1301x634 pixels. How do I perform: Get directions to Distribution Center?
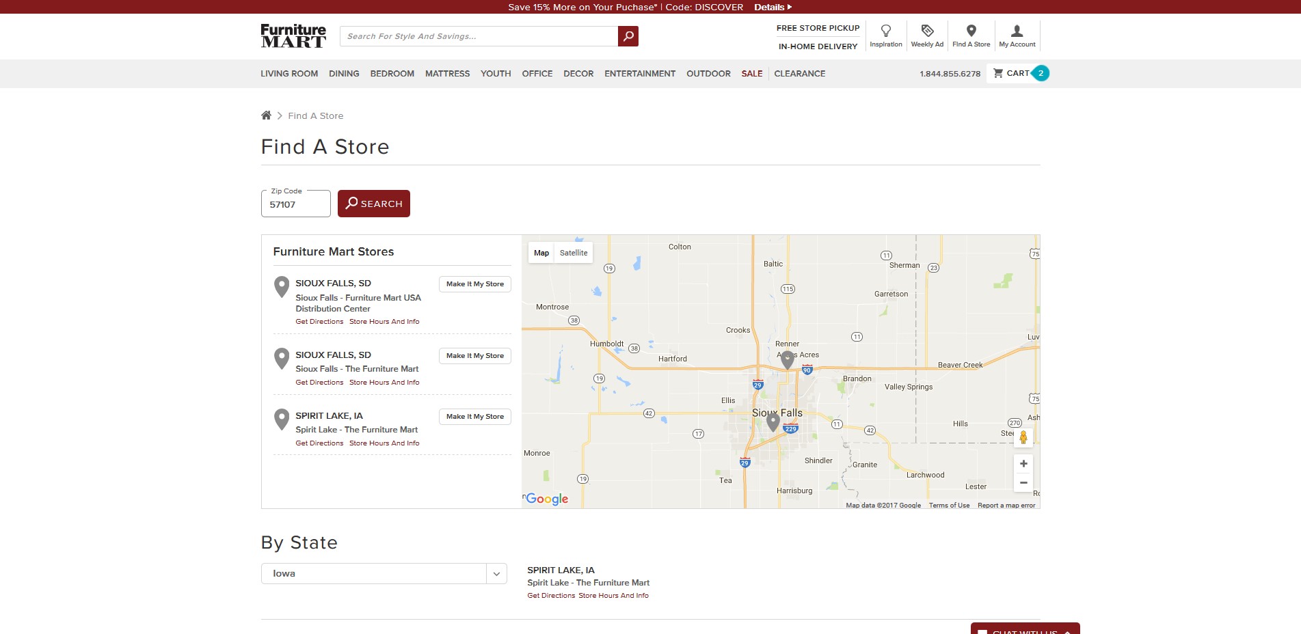coord(319,322)
